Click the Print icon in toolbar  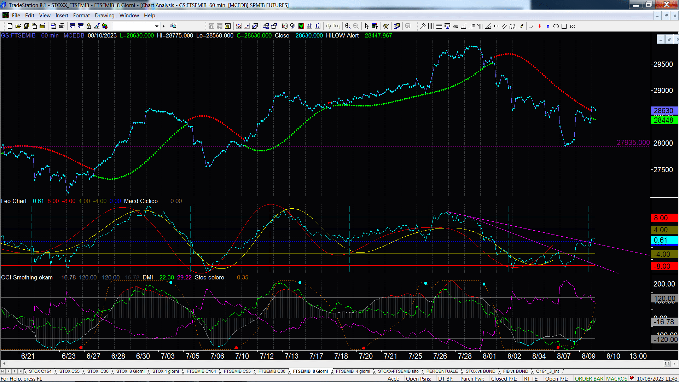click(62, 26)
